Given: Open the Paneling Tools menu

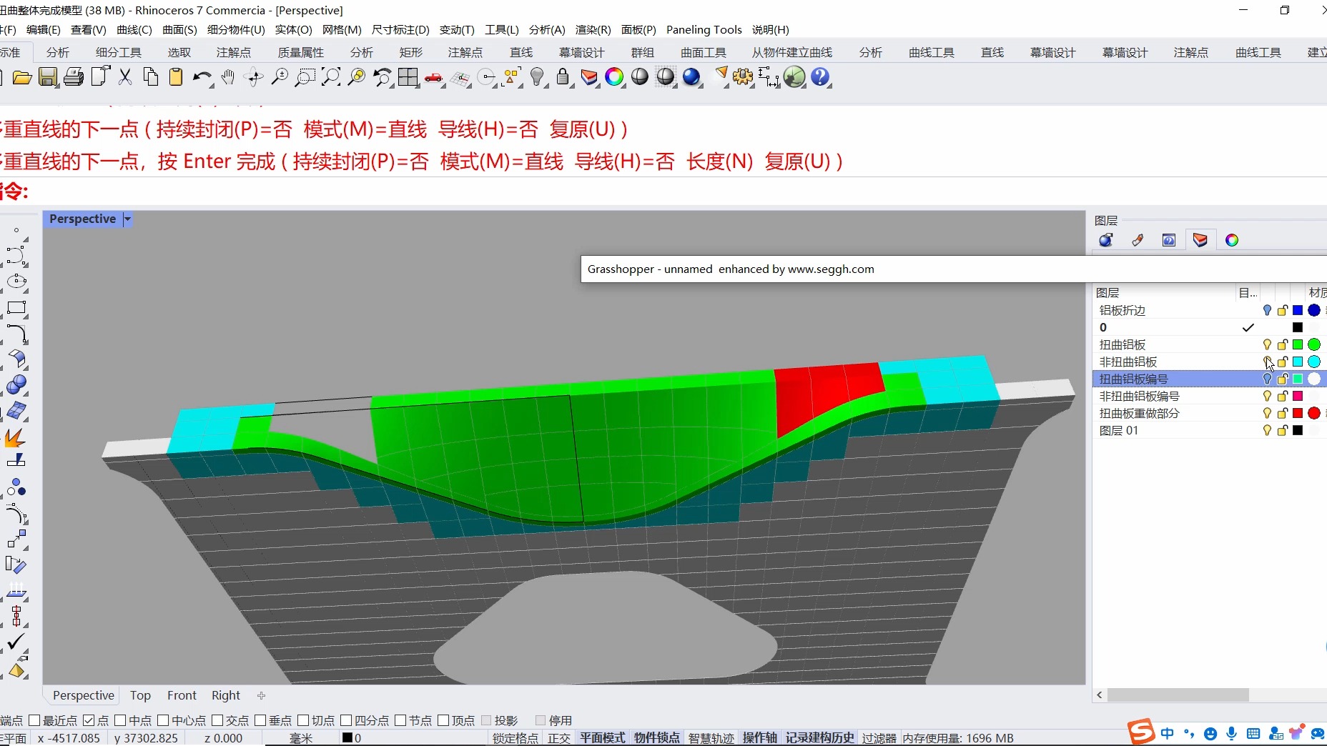Looking at the screenshot, I should pyautogui.click(x=704, y=29).
